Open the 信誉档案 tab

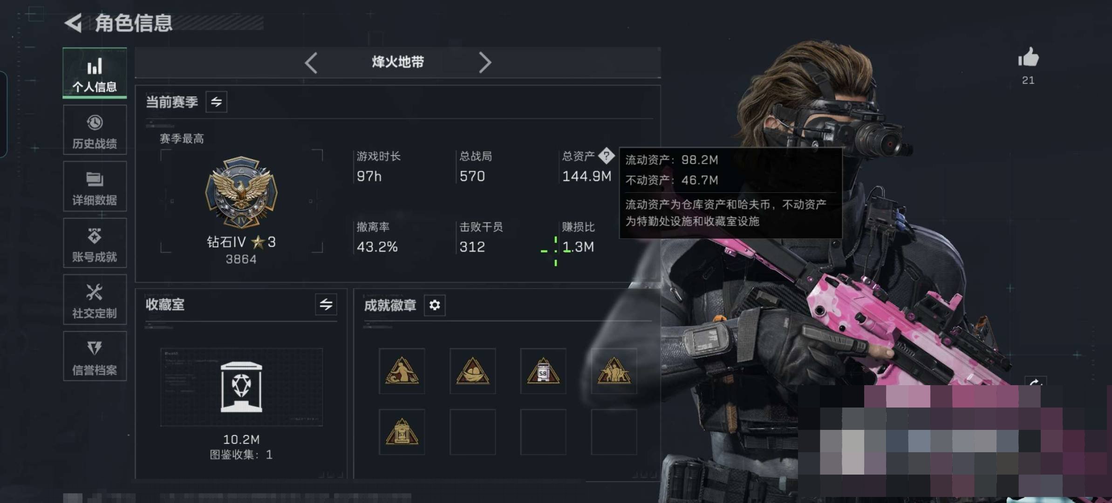point(95,356)
